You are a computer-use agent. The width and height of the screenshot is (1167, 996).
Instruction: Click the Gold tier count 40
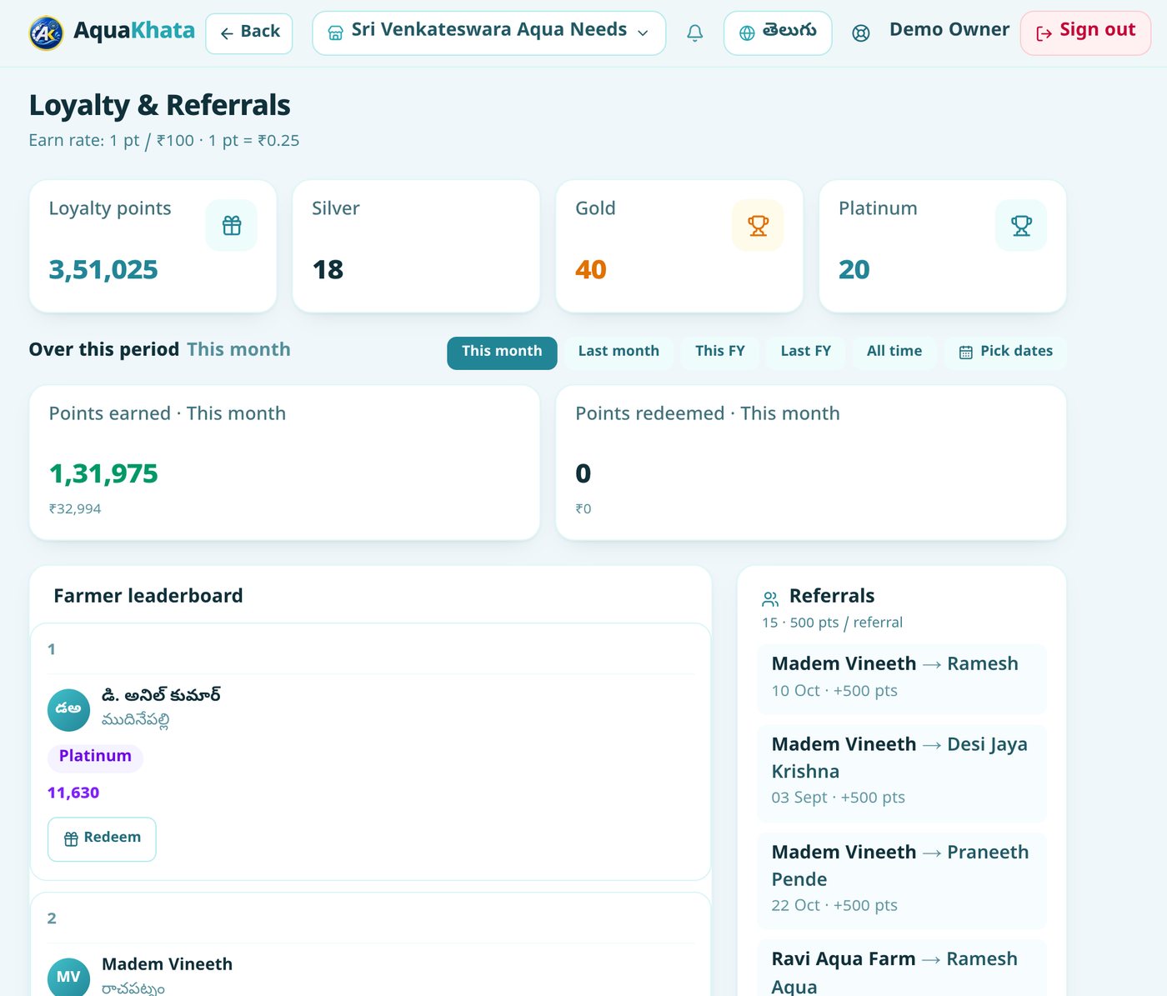point(591,270)
